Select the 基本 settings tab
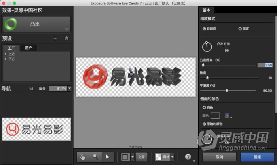 [x=206, y=10]
